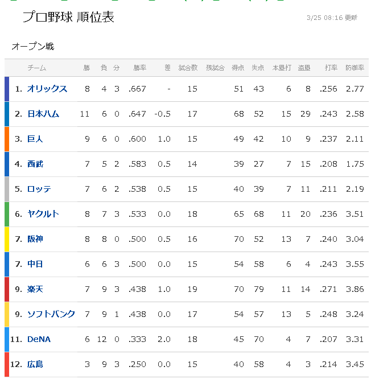Click the 防御率 column header
Viewport: 375px width, 379px height.
[x=355, y=68]
